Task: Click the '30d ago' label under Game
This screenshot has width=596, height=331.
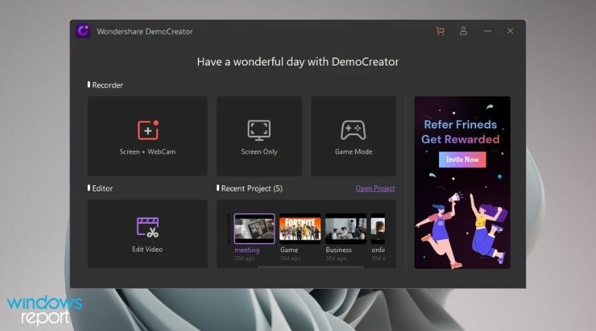Action: 291,258
